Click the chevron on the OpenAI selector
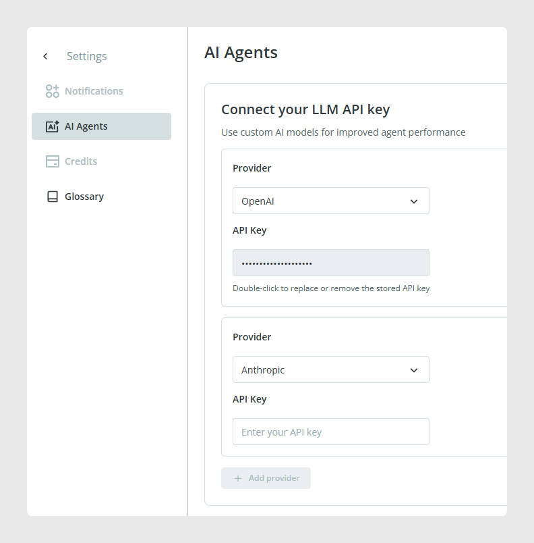This screenshot has height=543, width=534. coord(414,201)
